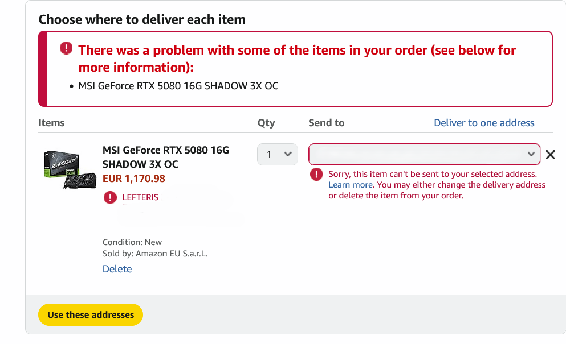The image size is (566, 344).
Task: Click the error icon next to the "Sorry" message
Action: coord(316,174)
